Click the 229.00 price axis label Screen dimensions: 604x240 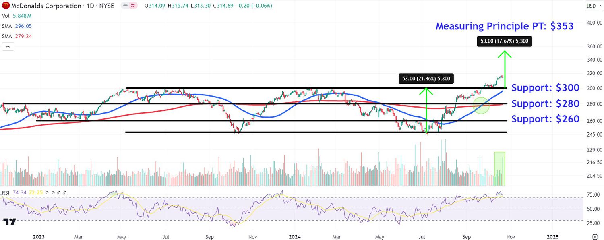[x=594, y=150]
